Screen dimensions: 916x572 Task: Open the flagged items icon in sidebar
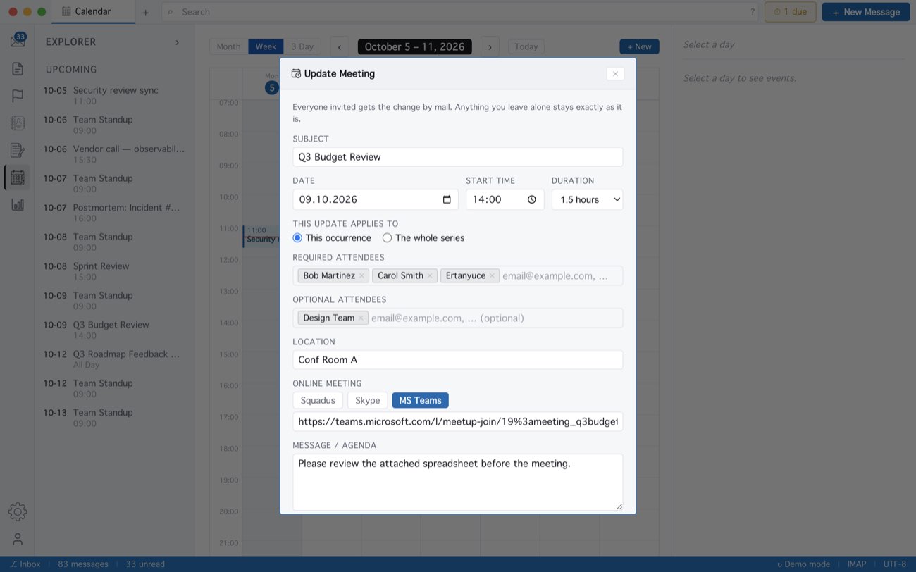[x=18, y=96]
